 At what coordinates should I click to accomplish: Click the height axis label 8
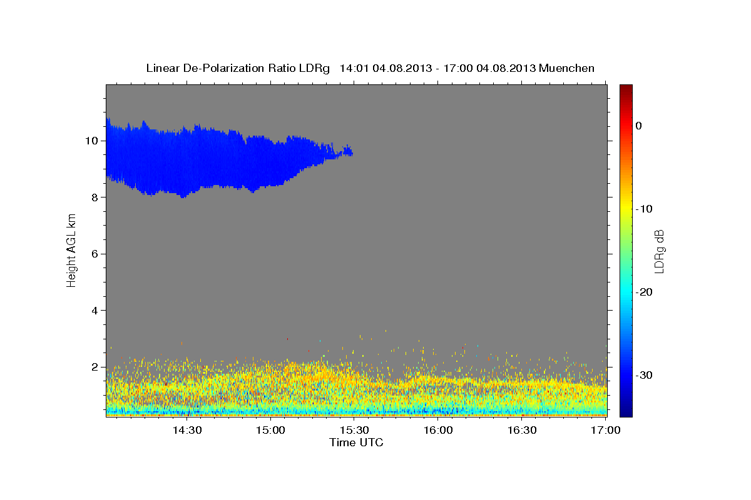click(95, 197)
